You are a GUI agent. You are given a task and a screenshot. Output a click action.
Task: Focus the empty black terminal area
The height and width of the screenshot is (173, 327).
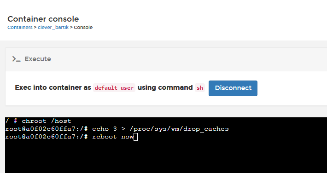pyautogui.click(x=166, y=157)
